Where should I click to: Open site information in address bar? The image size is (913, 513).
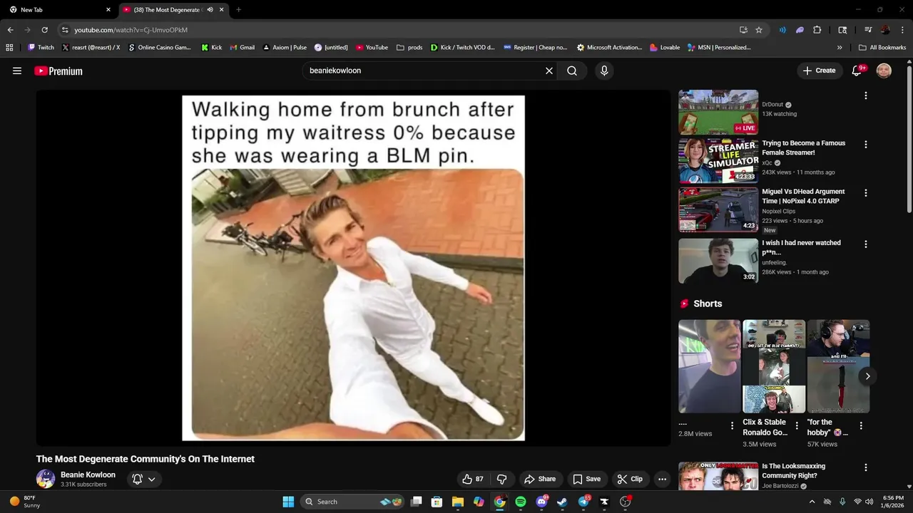point(65,30)
